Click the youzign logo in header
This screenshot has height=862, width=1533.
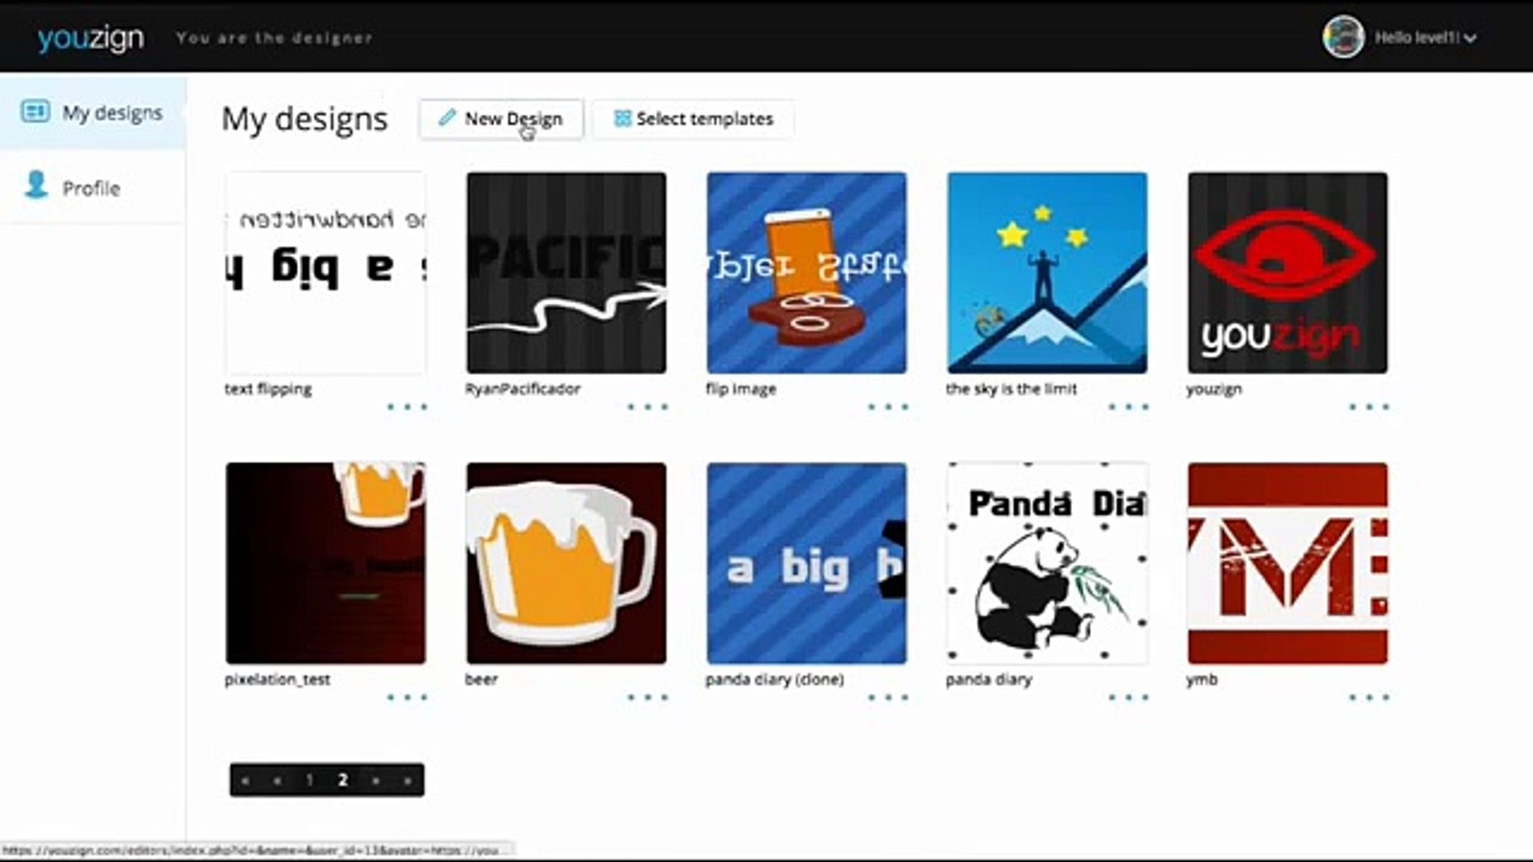click(x=91, y=38)
